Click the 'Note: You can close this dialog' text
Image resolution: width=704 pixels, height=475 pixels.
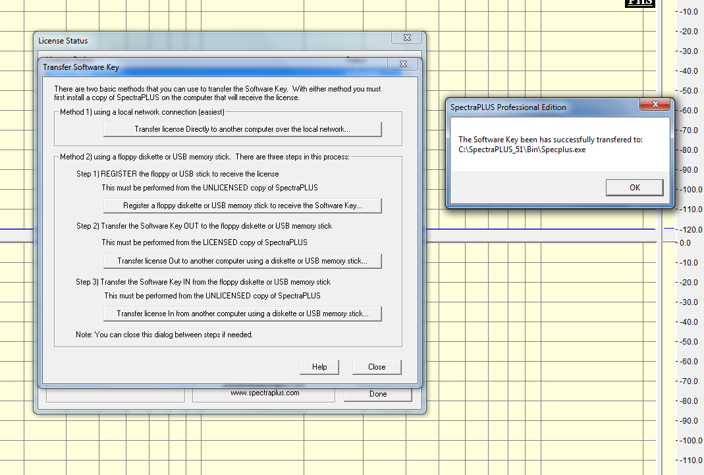164,335
